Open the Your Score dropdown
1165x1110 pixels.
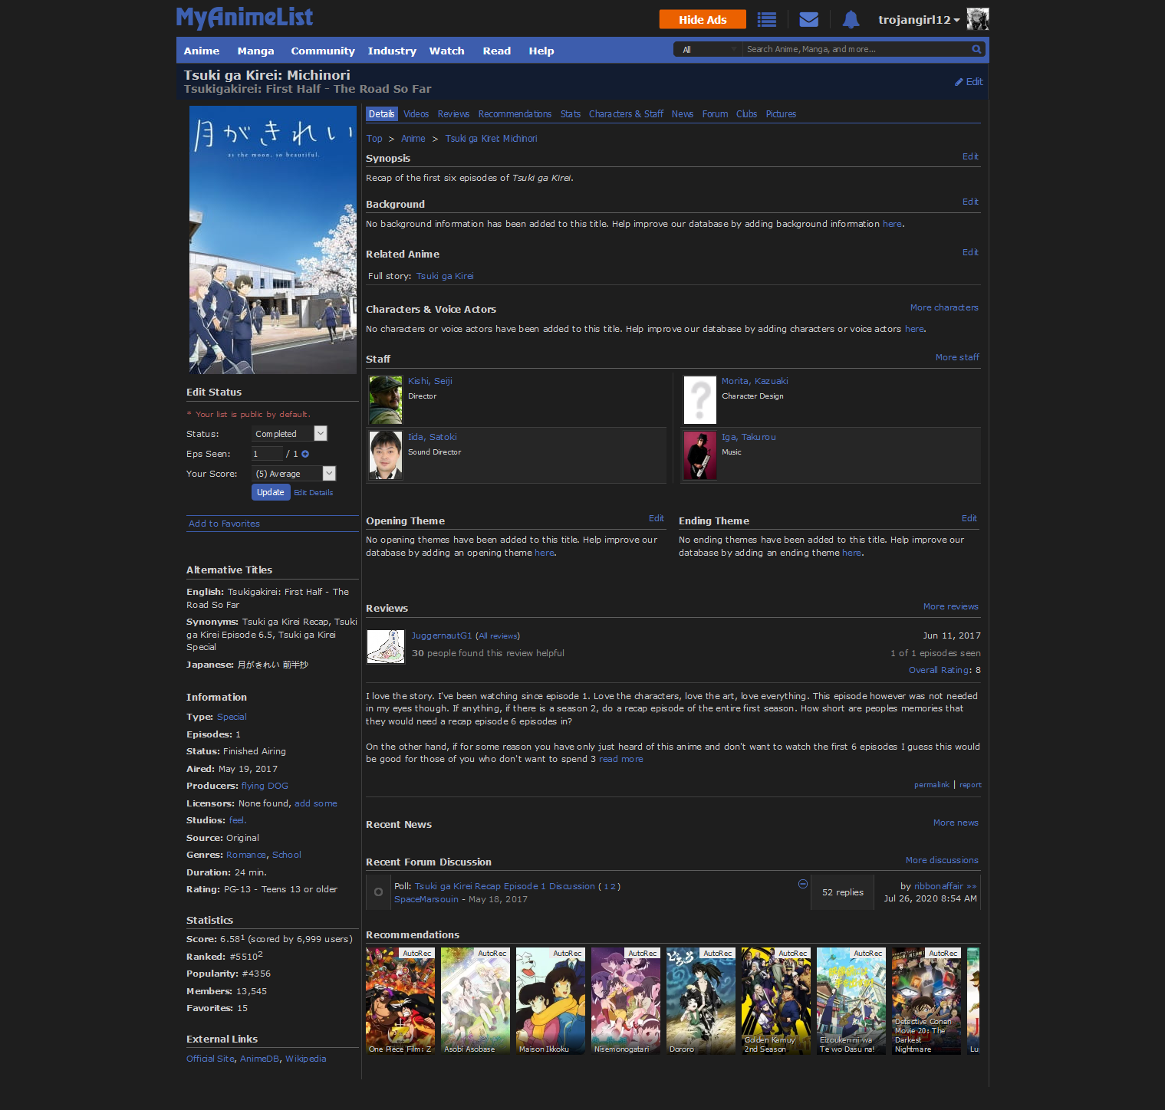[294, 474]
